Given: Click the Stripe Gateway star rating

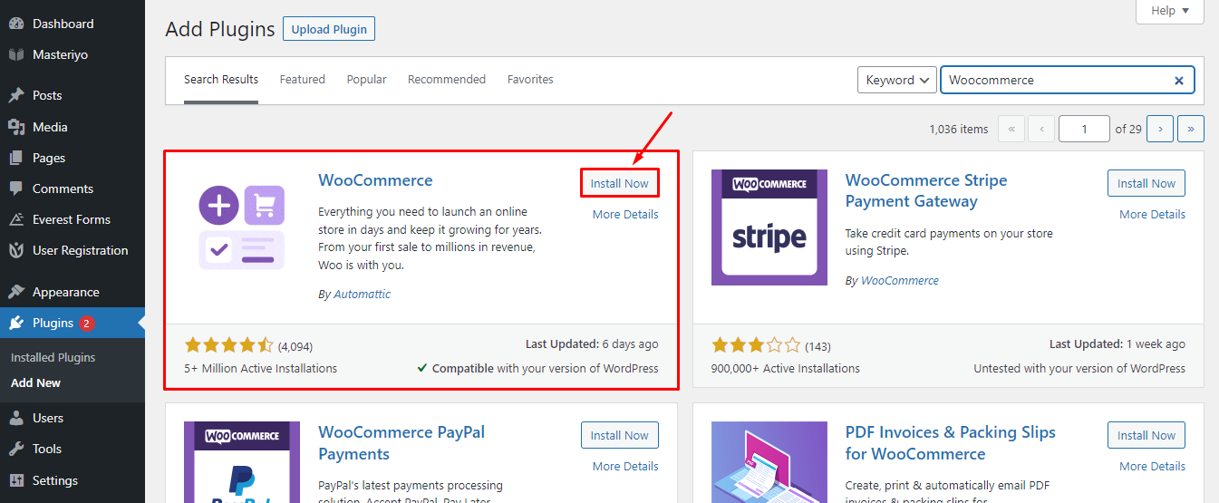Looking at the screenshot, I should [x=756, y=345].
